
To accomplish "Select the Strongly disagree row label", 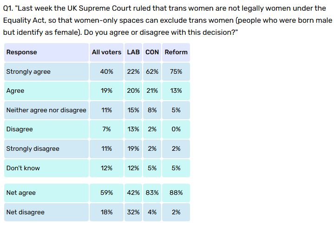I will point(33,149).
